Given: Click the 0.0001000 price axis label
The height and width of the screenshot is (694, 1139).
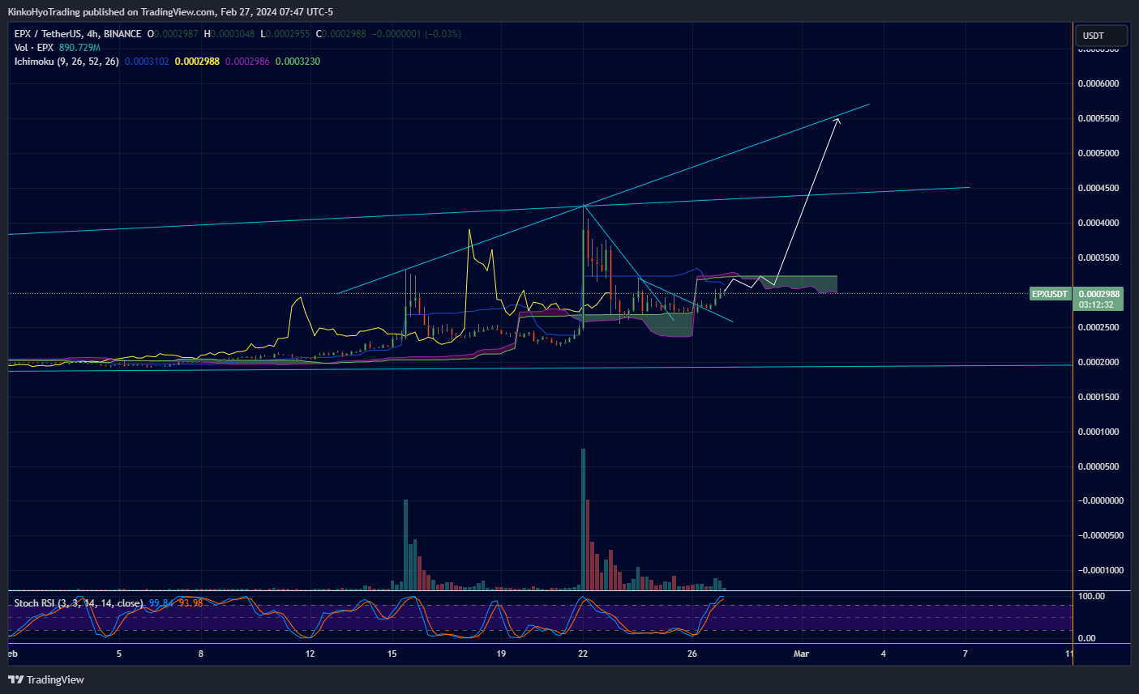Looking at the screenshot, I should click(1098, 432).
